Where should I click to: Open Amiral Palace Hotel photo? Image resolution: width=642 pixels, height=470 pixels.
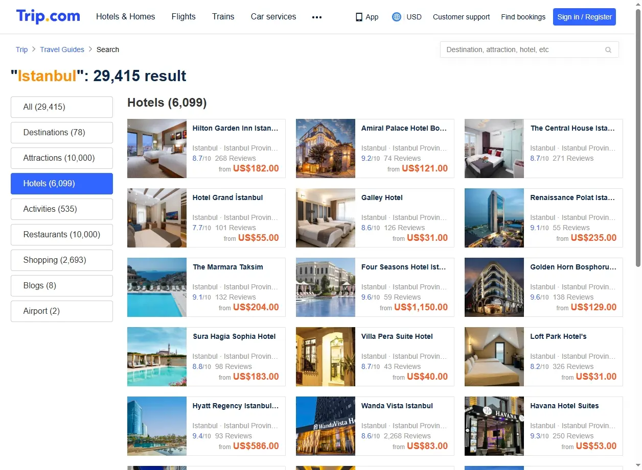[x=326, y=149]
